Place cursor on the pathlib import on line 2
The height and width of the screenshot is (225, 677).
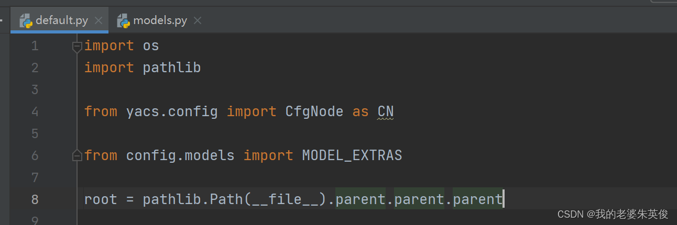click(171, 68)
